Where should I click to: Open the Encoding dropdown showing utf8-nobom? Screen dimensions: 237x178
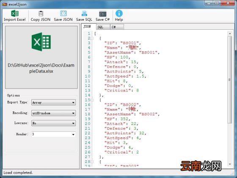[x=53, y=113]
